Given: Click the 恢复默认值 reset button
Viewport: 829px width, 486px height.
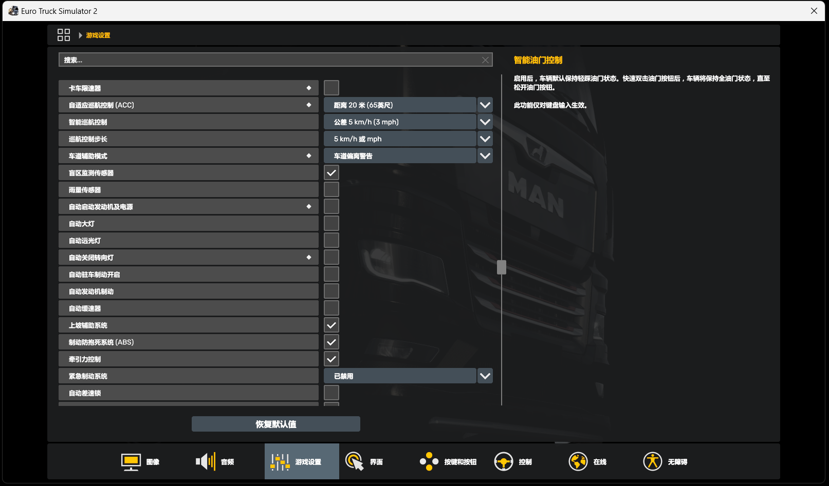Looking at the screenshot, I should pos(275,424).
